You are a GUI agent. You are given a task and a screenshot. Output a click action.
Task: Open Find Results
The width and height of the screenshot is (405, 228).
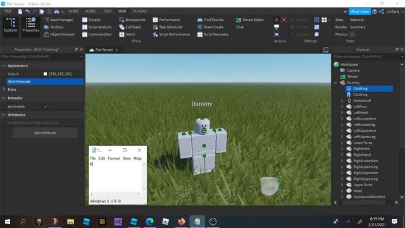pos(211,20)
